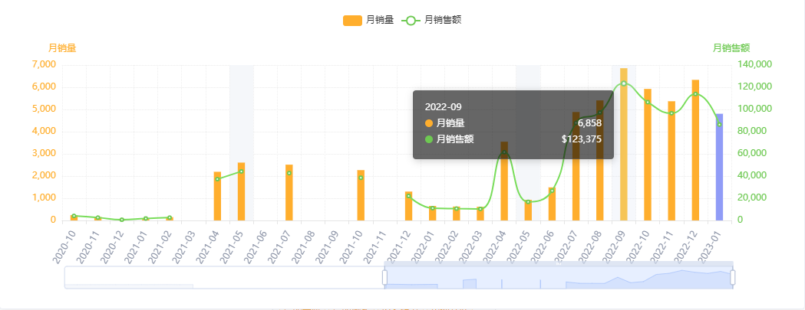Click the green line point at 2022-05
The image size is (805, 310).
pyautogui.click(x=528, y=202)
